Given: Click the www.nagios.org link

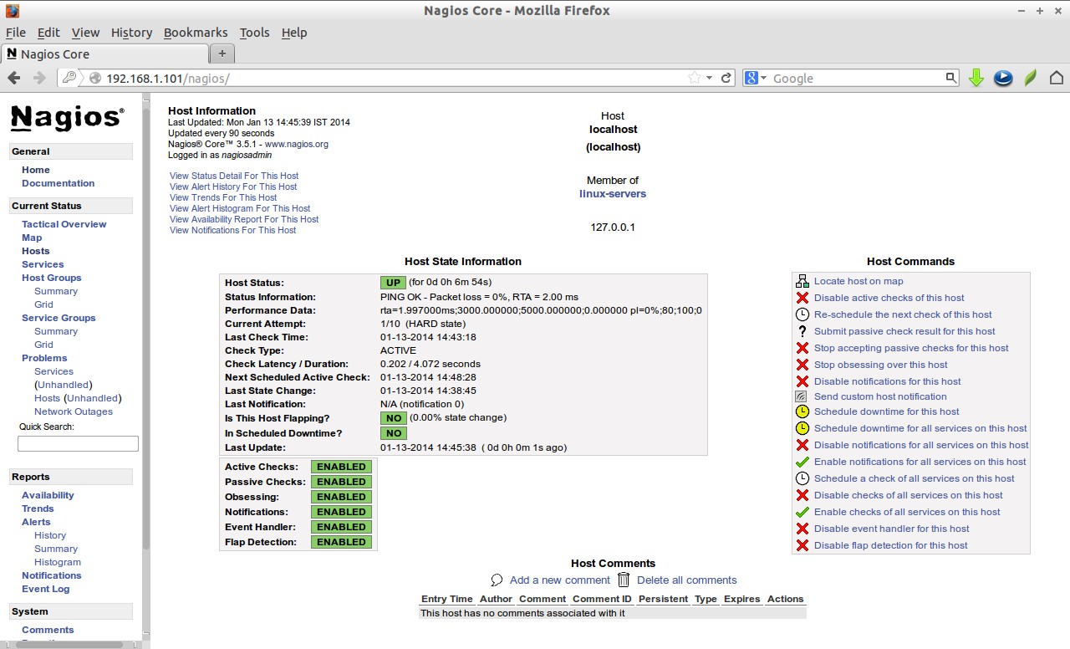Looking at the screenshot, I should [297, 144].
